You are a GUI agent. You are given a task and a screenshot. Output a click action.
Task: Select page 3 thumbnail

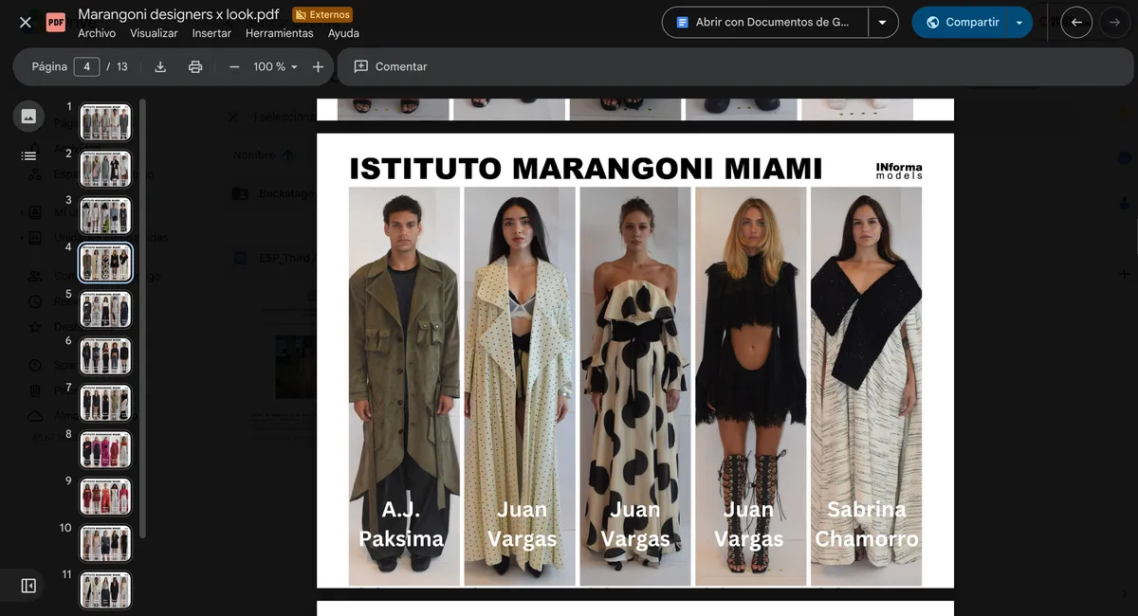105,216
